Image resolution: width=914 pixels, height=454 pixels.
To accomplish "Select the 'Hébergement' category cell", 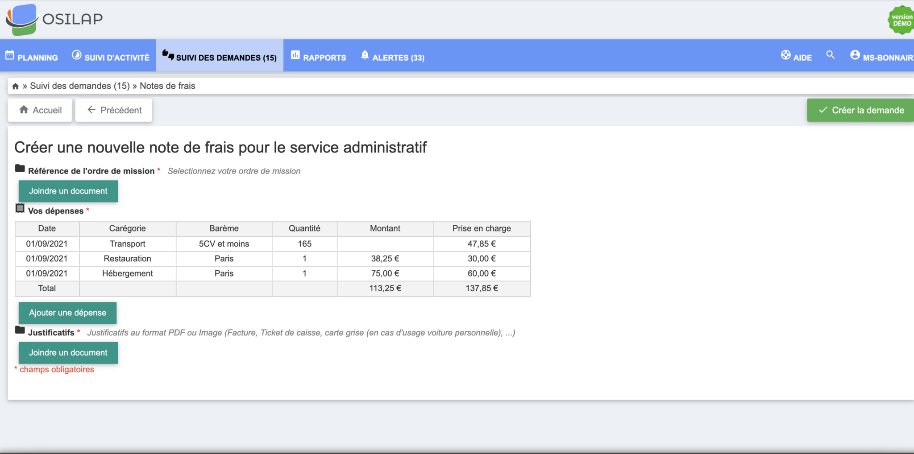I will 128,273.
